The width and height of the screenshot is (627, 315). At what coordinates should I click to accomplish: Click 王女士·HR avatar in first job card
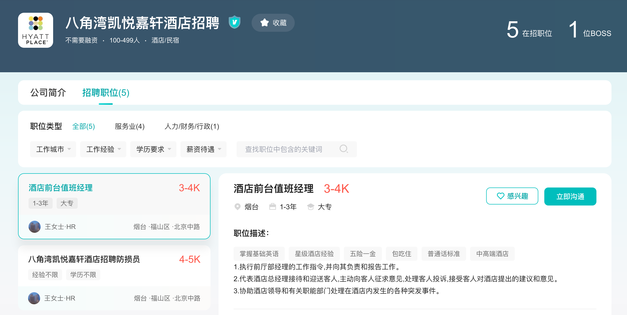[35, 227]
